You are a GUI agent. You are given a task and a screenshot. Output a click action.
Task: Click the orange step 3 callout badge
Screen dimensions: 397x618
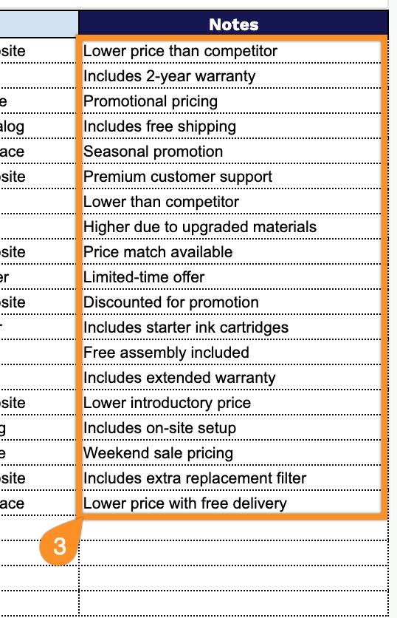[60, 546]
